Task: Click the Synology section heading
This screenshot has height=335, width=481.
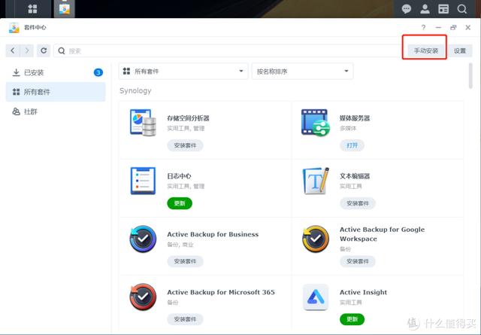Action: (x=135, y=90)
